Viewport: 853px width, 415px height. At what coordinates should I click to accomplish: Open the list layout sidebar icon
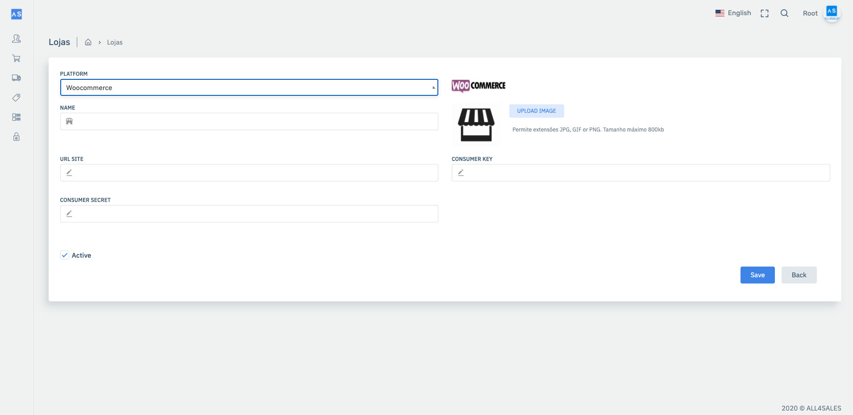17,117
